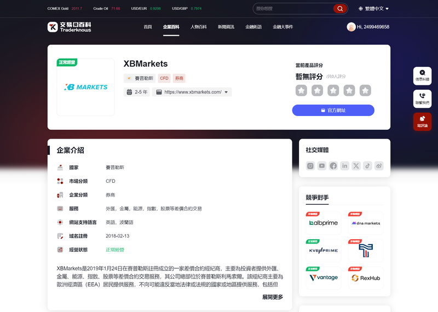
Task: Click the second rating star
Action: pyautogui.click(x=317, y=90)
